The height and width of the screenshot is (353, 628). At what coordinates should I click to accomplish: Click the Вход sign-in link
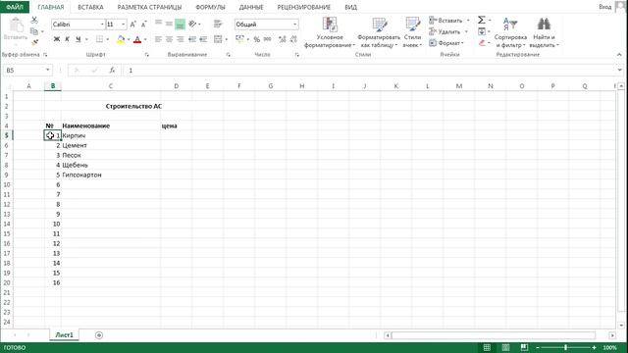tap(604, 7)
